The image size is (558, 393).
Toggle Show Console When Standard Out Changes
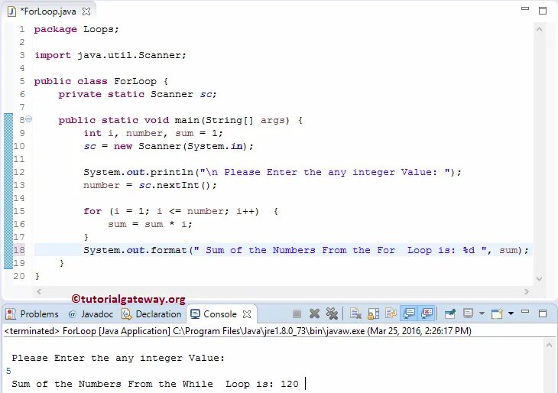[x=409, y=313]
